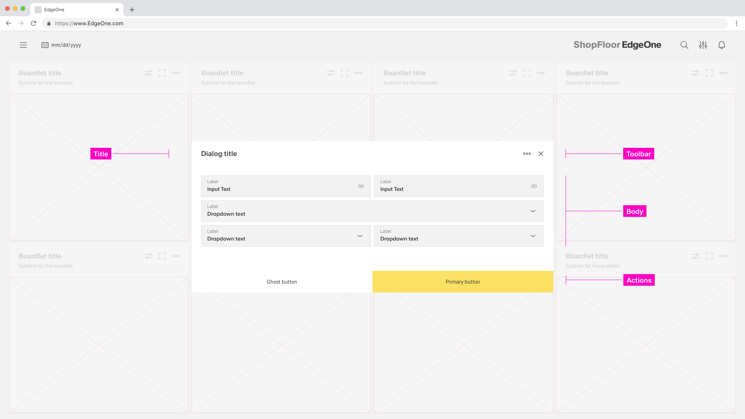Close the Dialog title dialog
Screen dimensions: 745x419
click(541, 154)
